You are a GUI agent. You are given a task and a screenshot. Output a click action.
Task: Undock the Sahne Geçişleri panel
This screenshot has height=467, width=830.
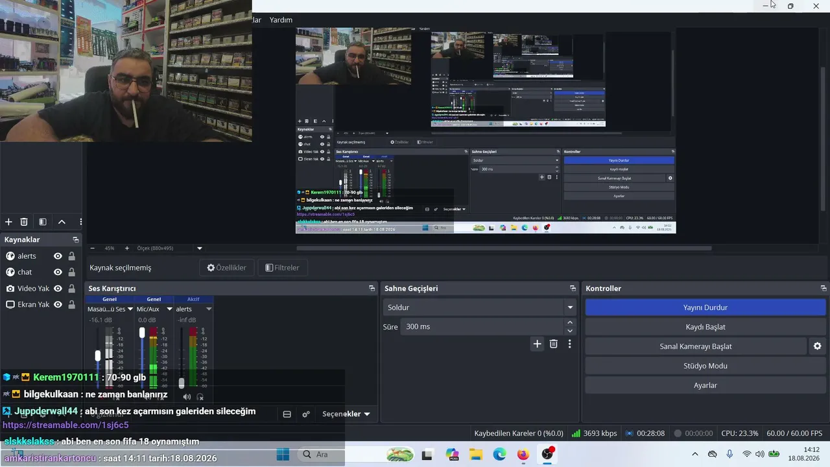pyautogui.click(x=573, y=289)
